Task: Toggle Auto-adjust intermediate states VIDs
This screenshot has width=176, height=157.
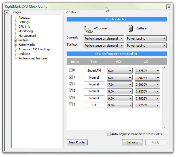Action: 109,134
